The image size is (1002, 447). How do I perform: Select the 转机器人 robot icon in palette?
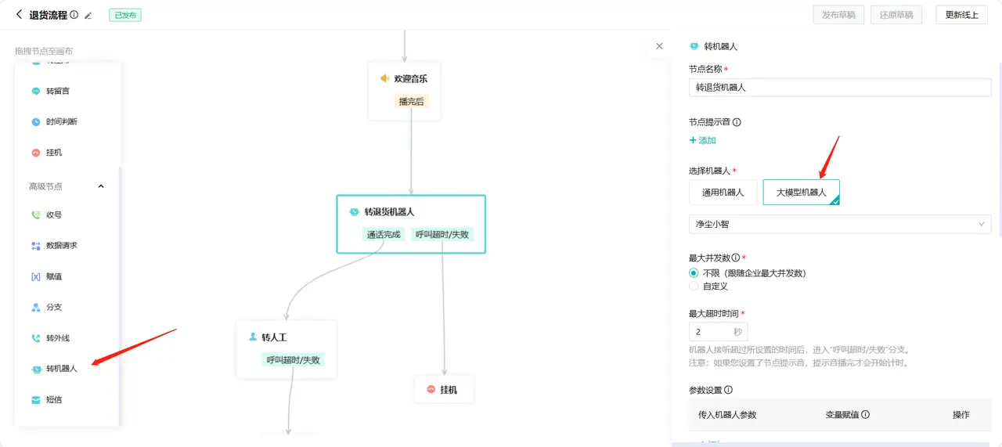tap(35, 369)
